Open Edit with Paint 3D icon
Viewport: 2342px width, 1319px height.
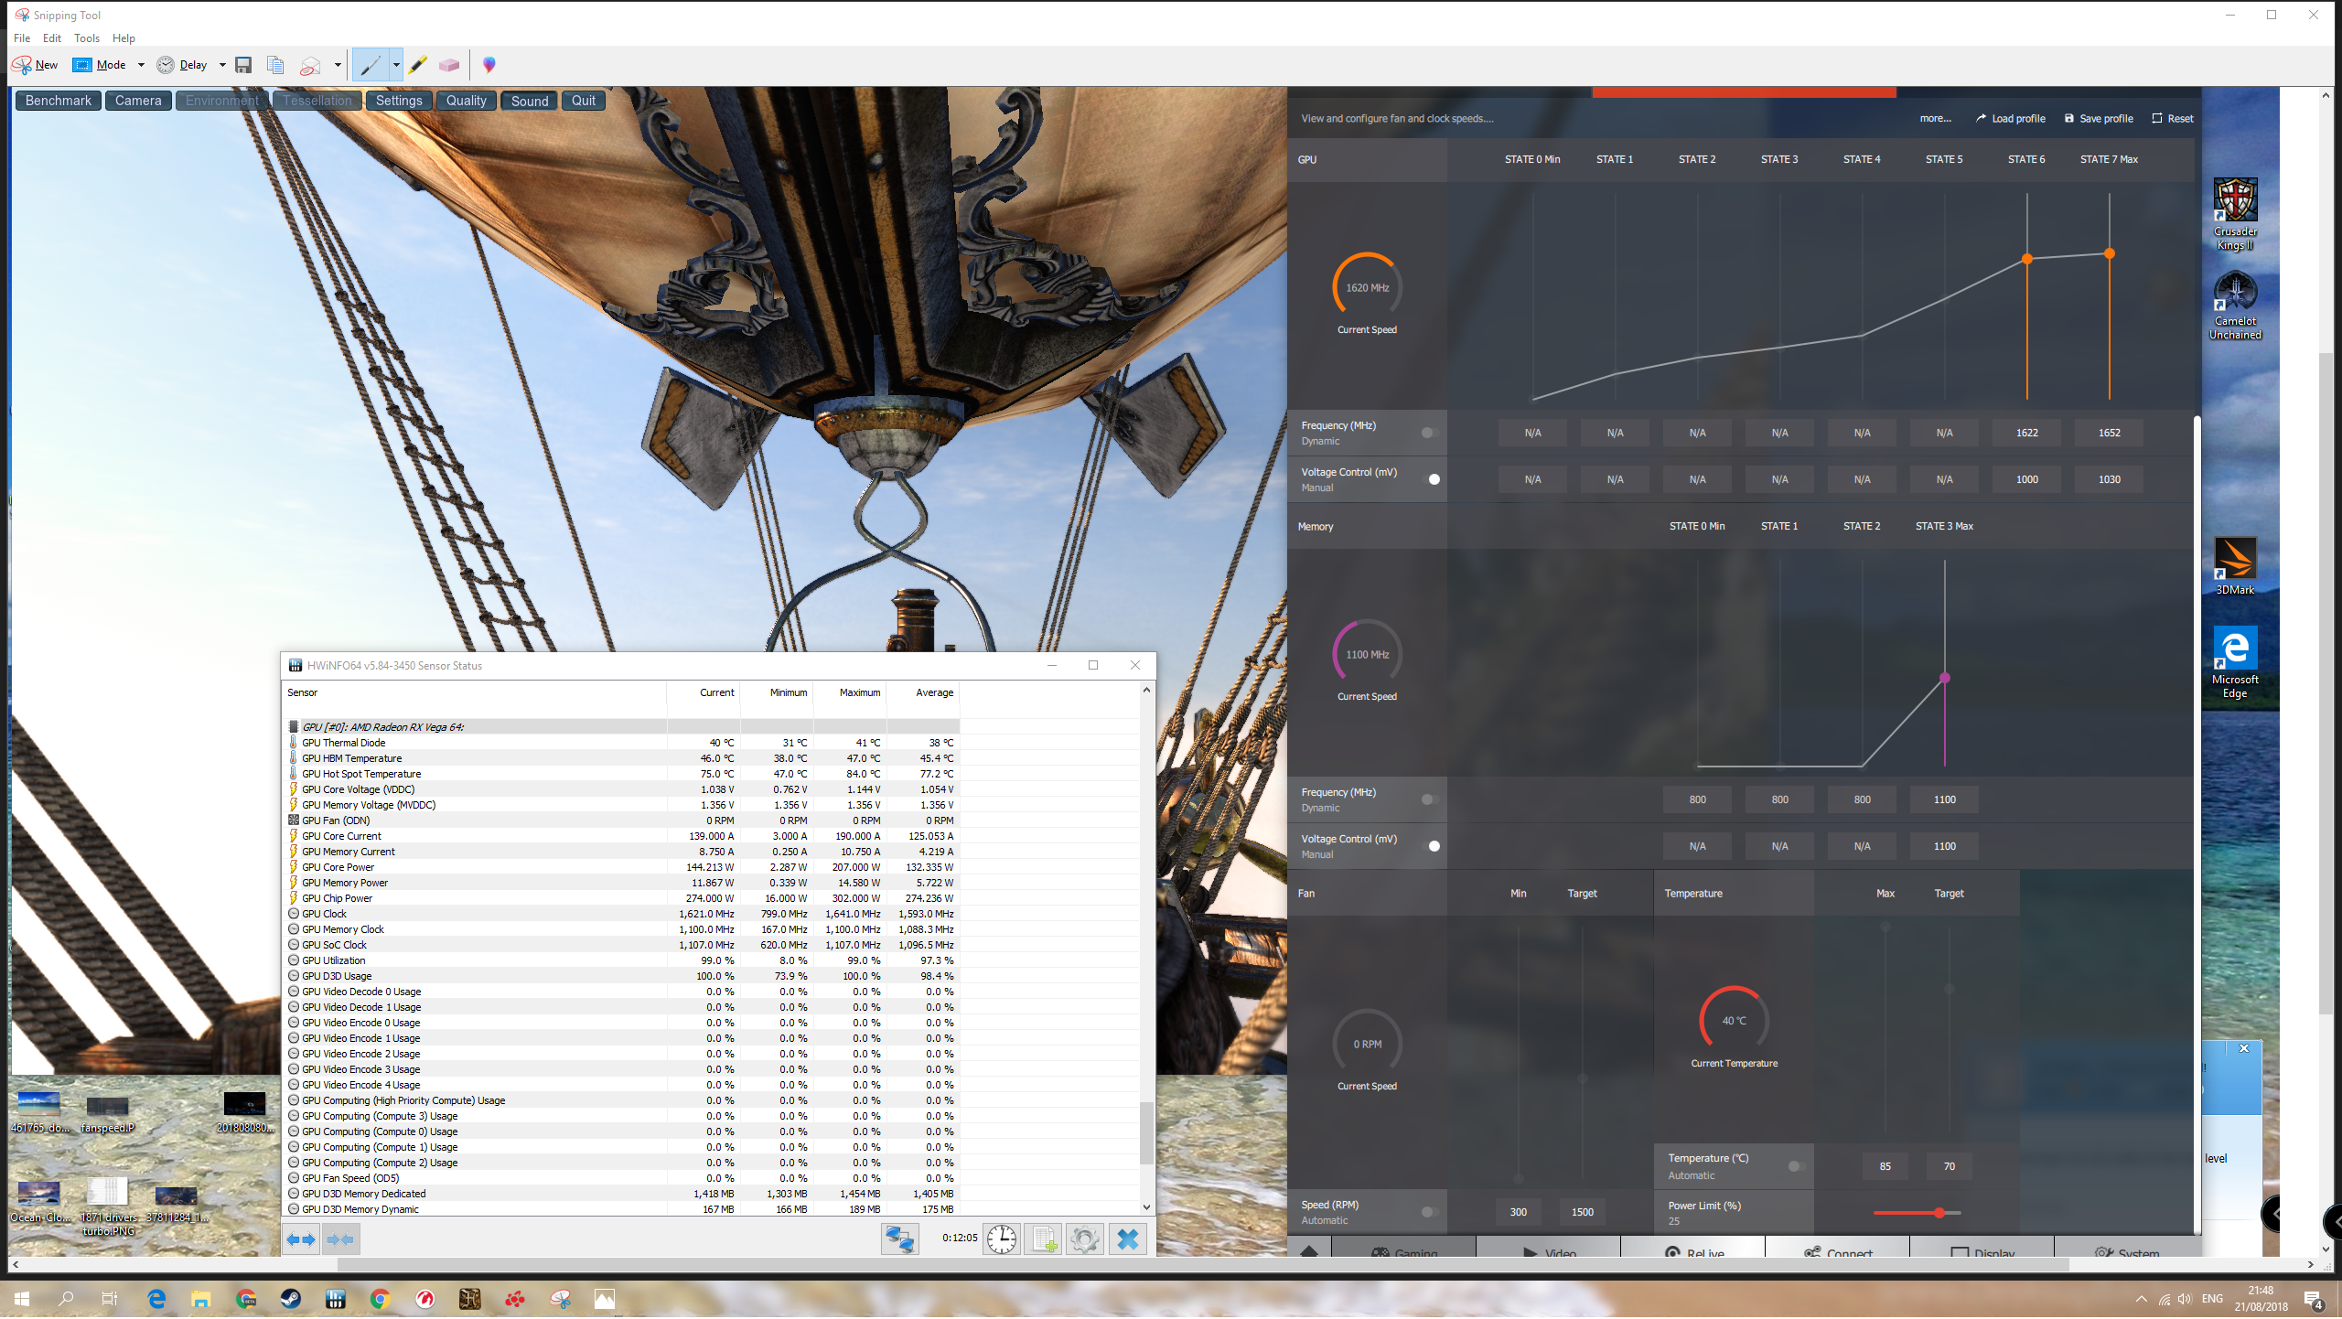pos(489,65)
